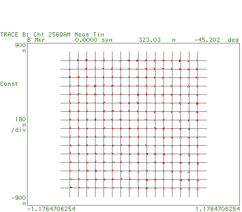
Task: Click the -45.202 deg phase readout
Action: coord(217,40)
